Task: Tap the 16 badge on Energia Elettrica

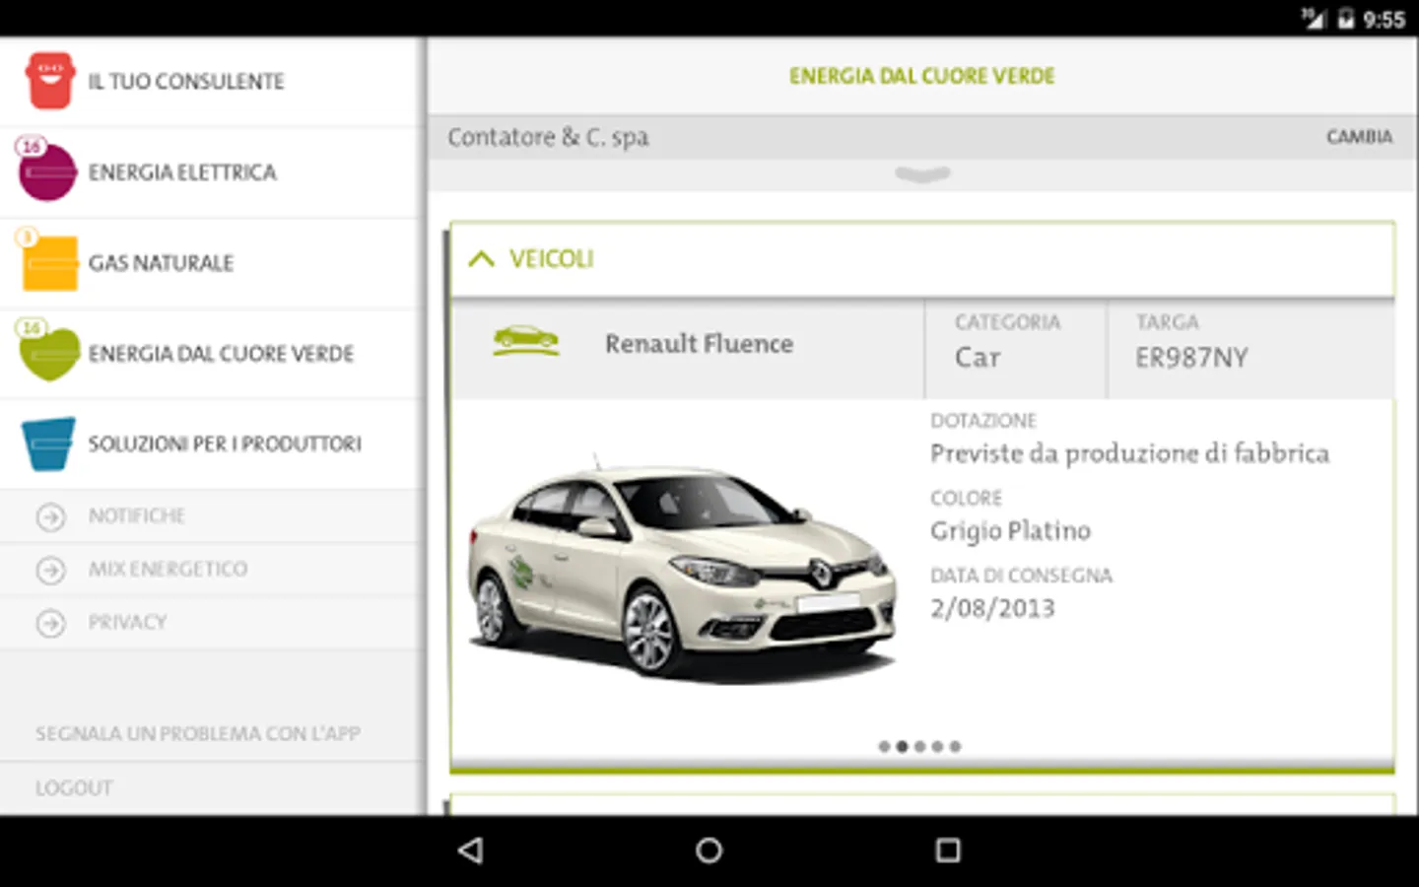Action: pyautogui.click(x=31, y=147)
